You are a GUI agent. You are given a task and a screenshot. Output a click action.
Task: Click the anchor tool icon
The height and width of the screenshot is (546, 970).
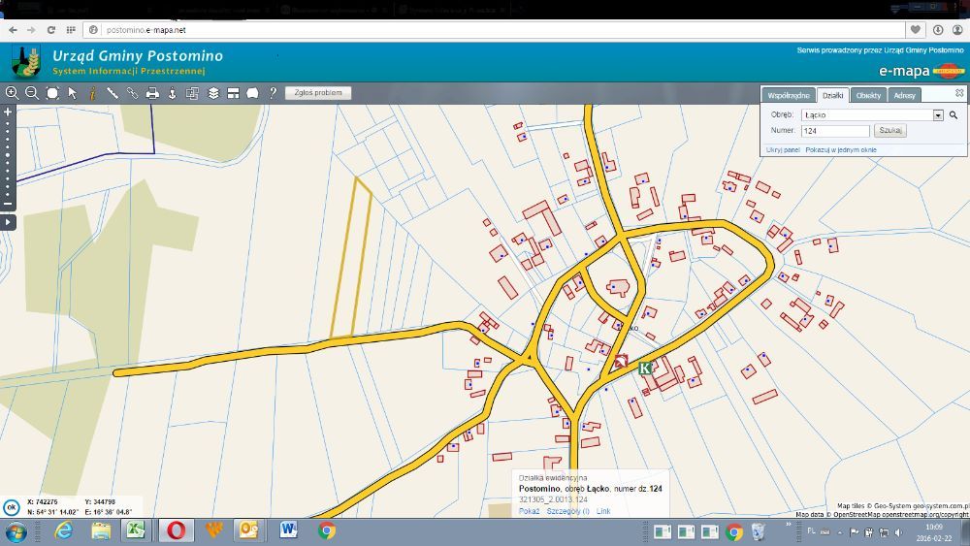[173, 93]
